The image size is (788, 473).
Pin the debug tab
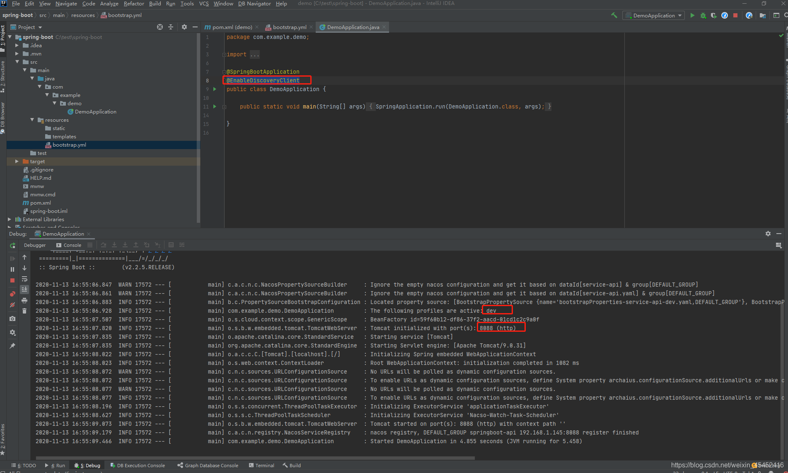tap(12, 345)
